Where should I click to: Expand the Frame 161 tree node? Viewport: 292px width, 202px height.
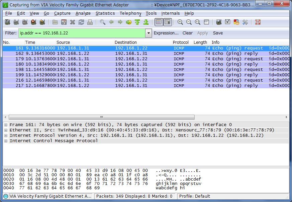point(6,125)
